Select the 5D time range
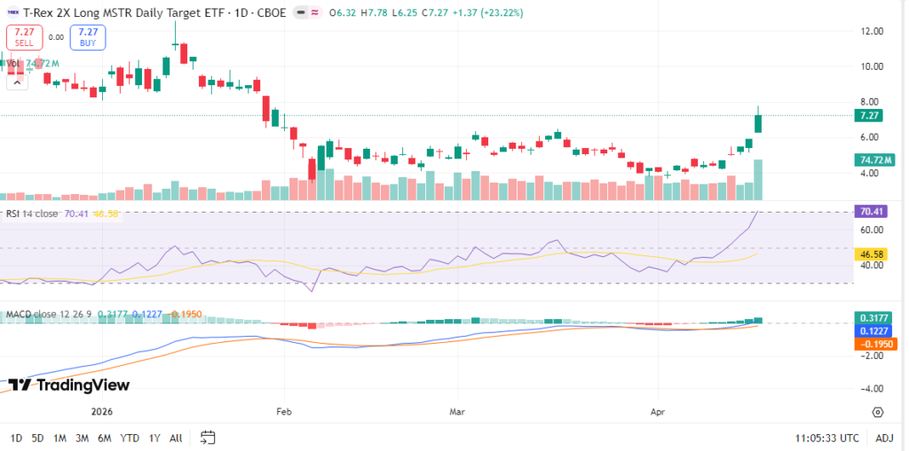 [x=37, y=439]
